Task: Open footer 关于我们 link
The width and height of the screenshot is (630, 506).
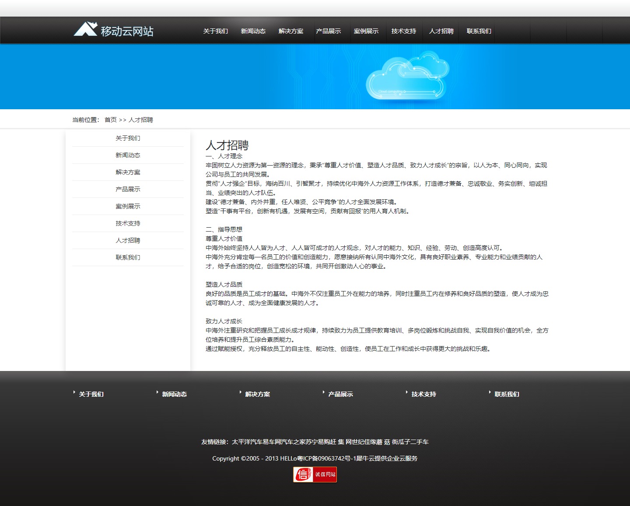Action: click(91, 394)
